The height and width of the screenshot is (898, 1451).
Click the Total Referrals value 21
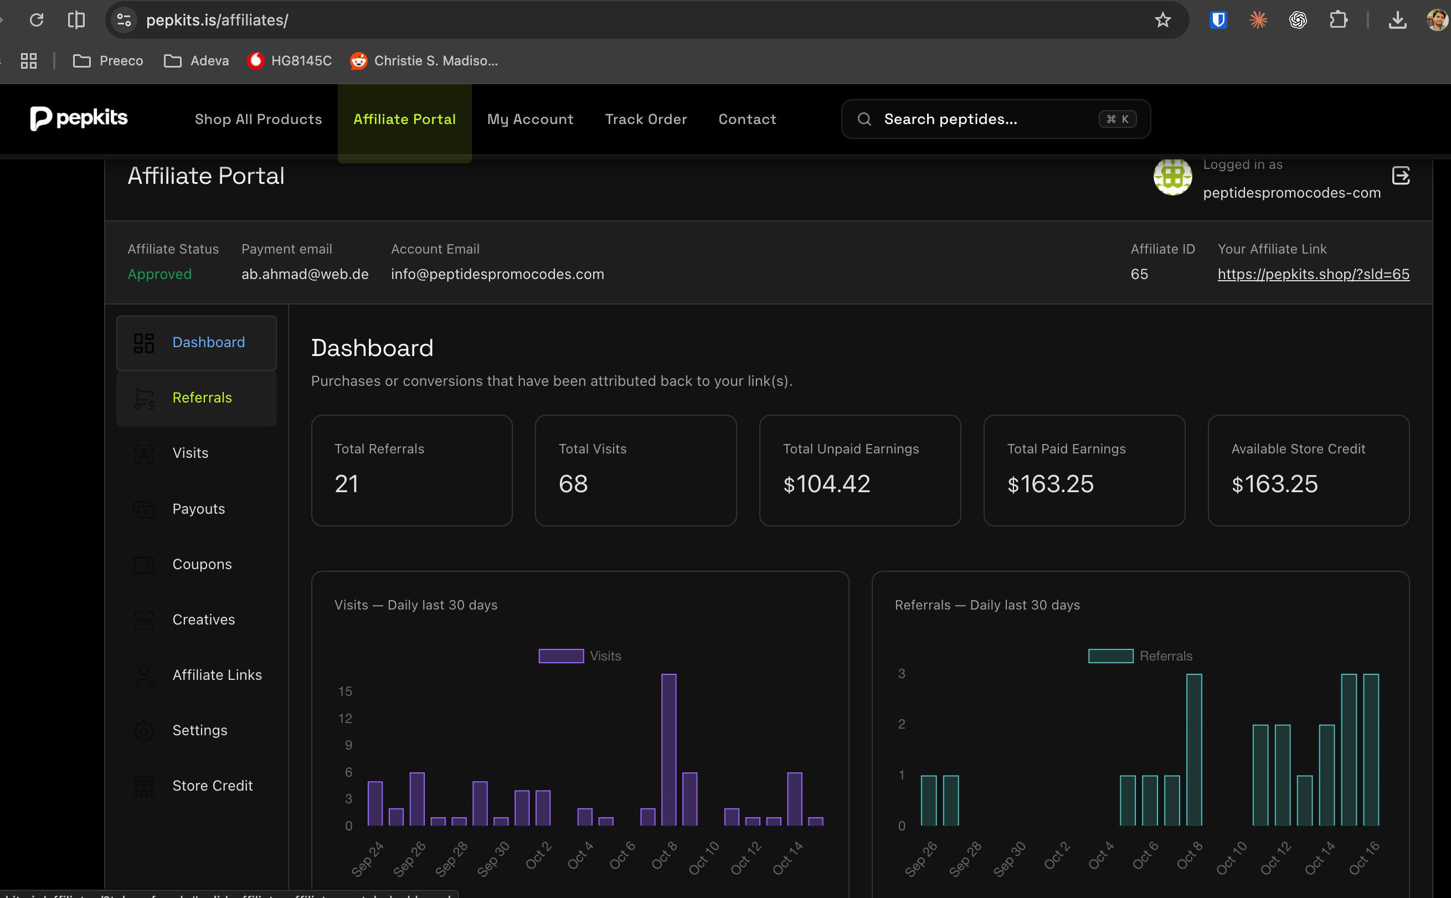pyautogui.click(x=346, y=484)
